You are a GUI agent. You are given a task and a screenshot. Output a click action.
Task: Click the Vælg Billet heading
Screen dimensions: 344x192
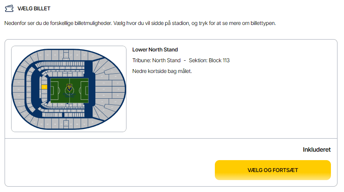pos(34,8)
